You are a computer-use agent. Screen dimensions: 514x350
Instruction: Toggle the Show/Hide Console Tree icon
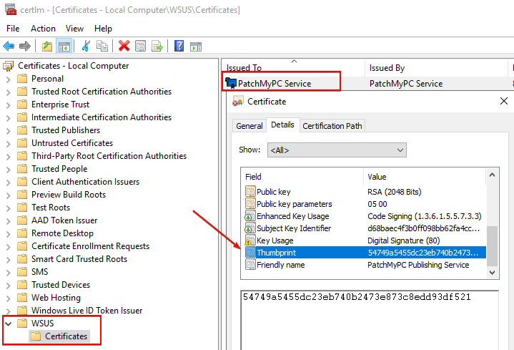coord(64,47)
